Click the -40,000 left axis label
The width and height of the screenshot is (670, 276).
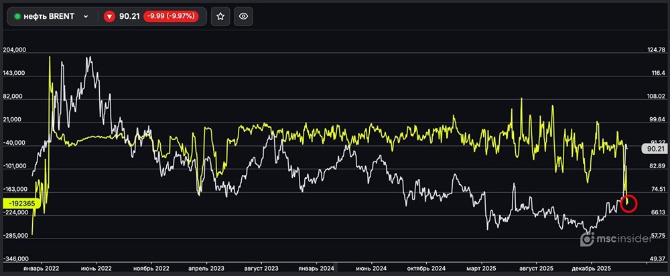click(x=14, y=143)
